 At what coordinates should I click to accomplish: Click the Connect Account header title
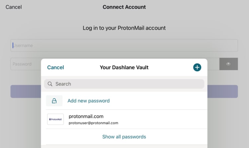124,7
